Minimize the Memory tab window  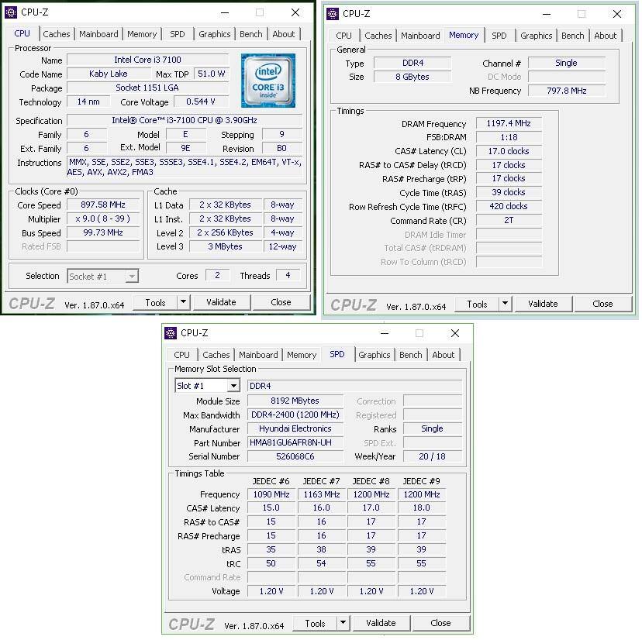(x=546, y=13)
